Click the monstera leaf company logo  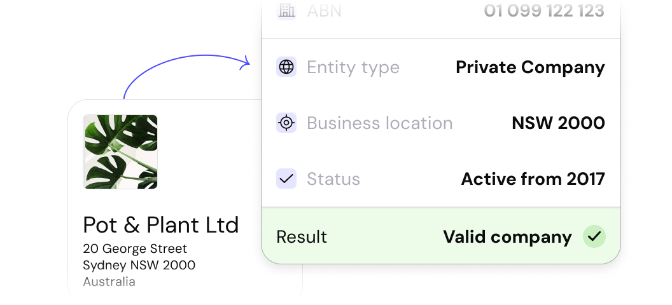click(120, 152)
